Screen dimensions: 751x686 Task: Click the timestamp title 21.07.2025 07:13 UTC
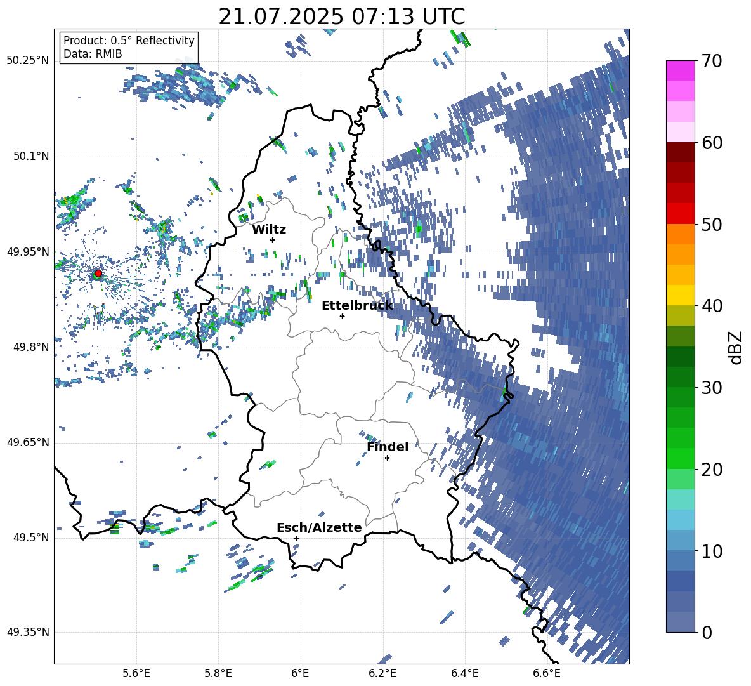click(x=341, y=16)
